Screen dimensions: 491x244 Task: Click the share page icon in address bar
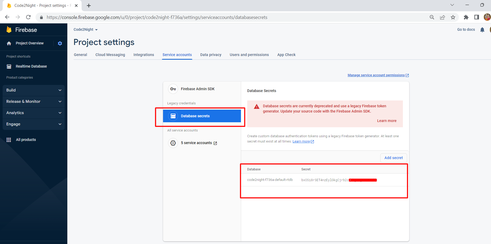click(442, 17)
